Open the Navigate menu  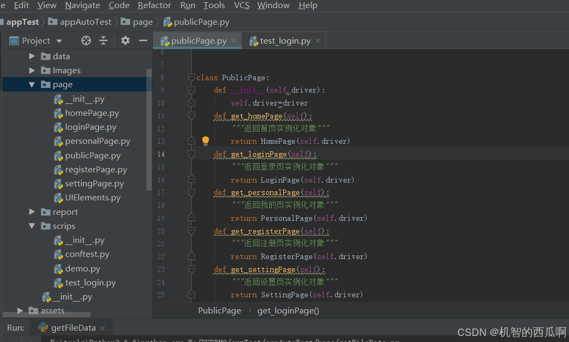pyautogui.click(x=82, y=5)
